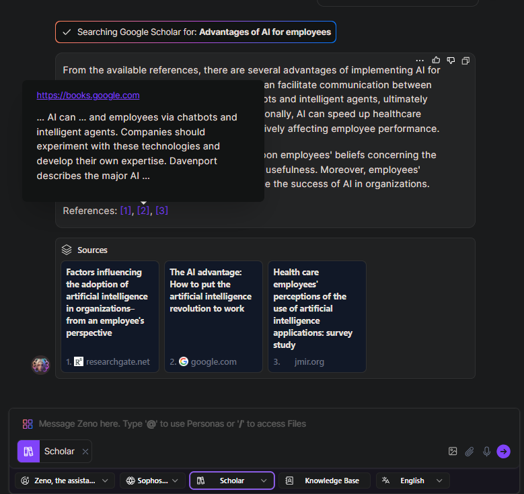
Task: Click the 'Message Zeno here' input field
Action: tap(172, 424)
